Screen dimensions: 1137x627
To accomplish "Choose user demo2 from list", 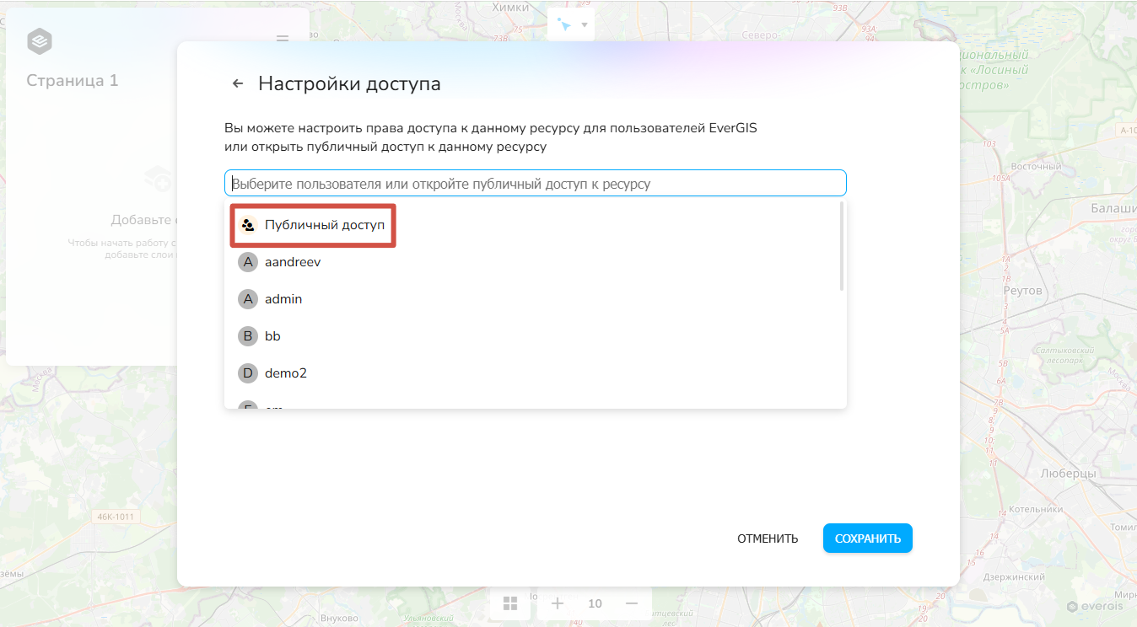I will [x=536, y=372].
